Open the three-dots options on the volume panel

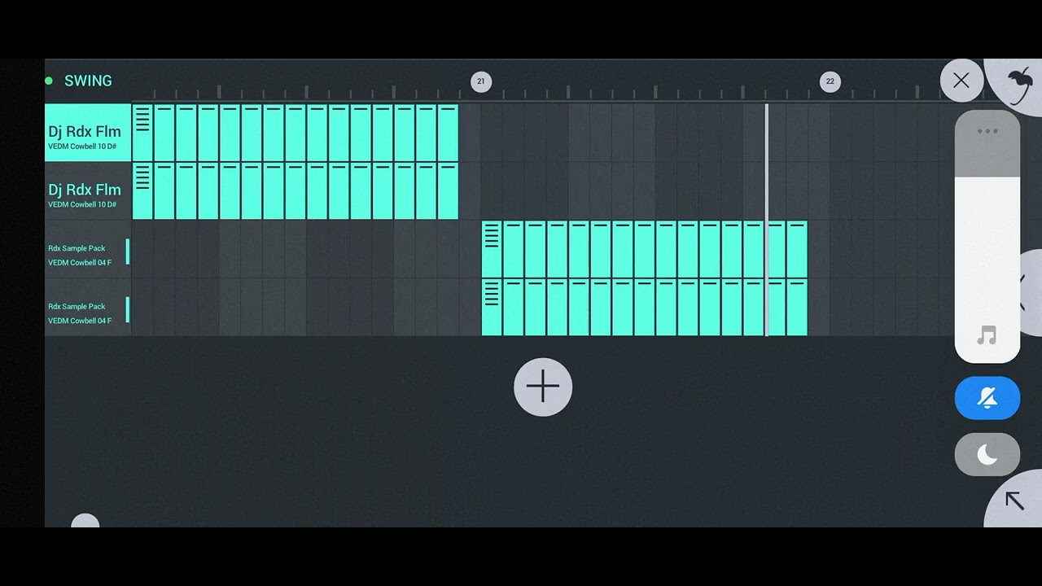click(x=987, y=131)
